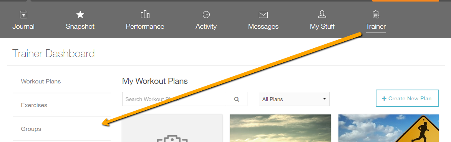Click the All Plans dropdown arrow
This screenshot has width=451, height=142.
click(x=325, y=99)
